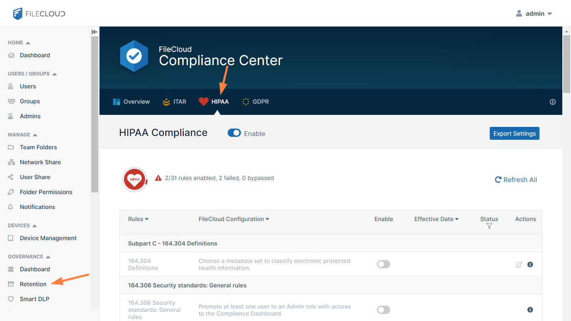Enable the 164.306 Security standards rule toggle
The width and height of the screenshot is (571, 321).
pyautogui.click(x=384, y=310)
